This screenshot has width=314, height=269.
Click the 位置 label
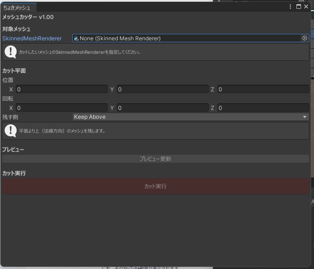pyautogui.click(x=8, y=80)
